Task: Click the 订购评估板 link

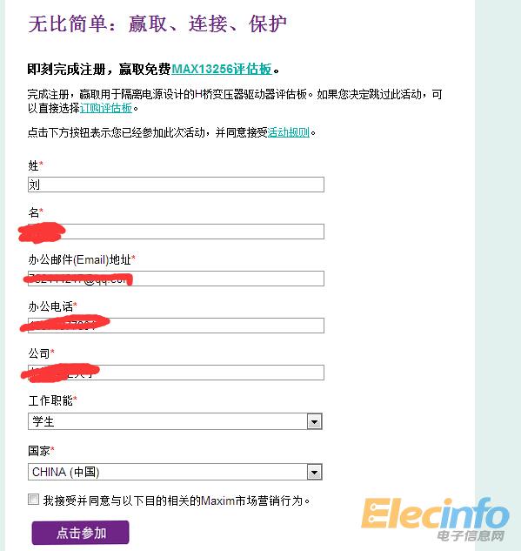Action: coord(105,108)
